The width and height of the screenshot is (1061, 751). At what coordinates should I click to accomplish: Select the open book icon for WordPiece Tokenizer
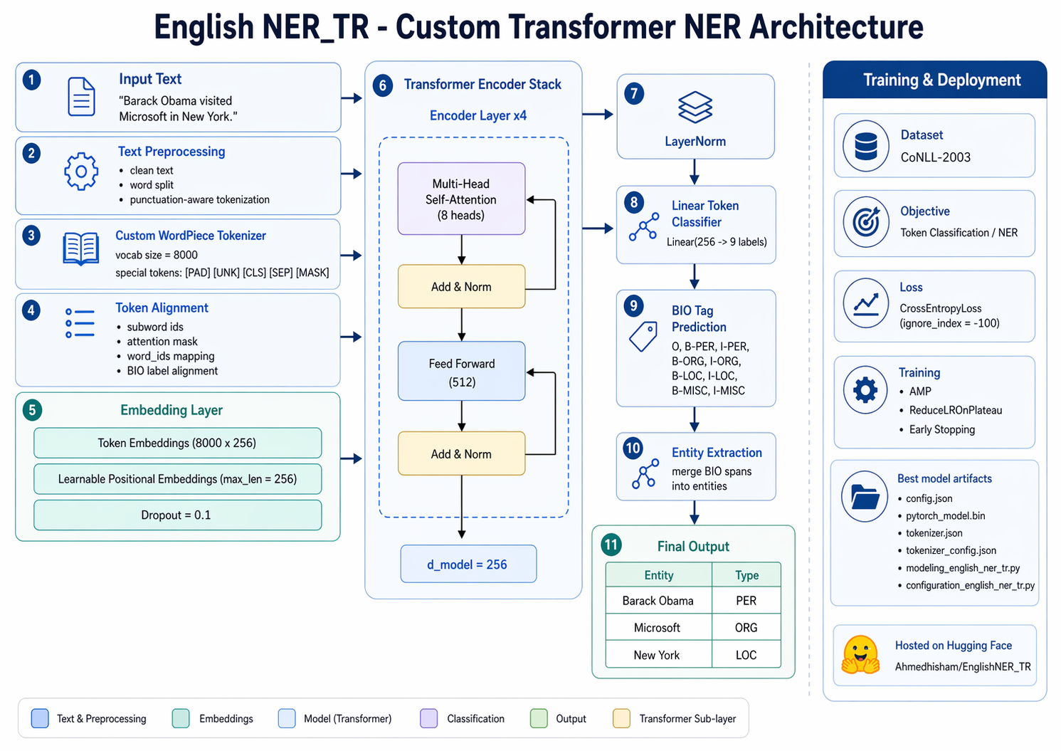[x=81, y=249]
